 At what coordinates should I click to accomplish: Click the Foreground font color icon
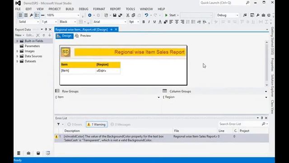160,22
